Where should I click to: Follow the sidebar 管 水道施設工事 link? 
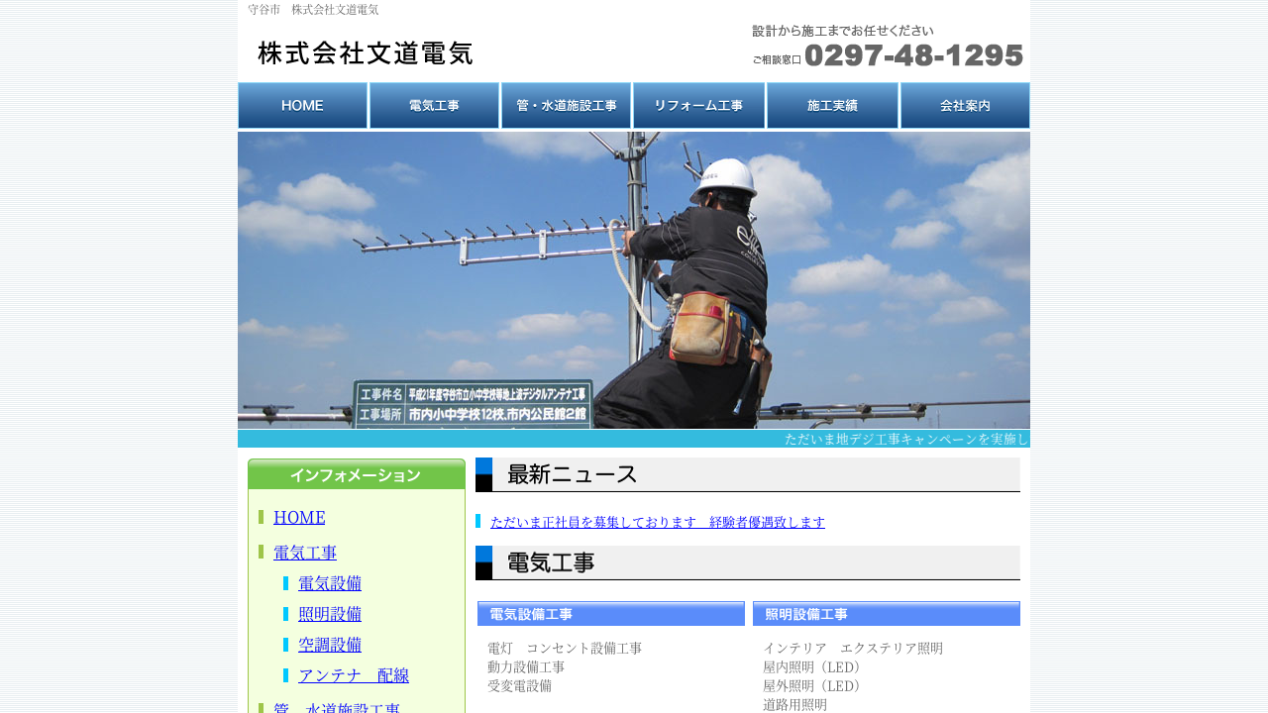click(x=337, y=707)
